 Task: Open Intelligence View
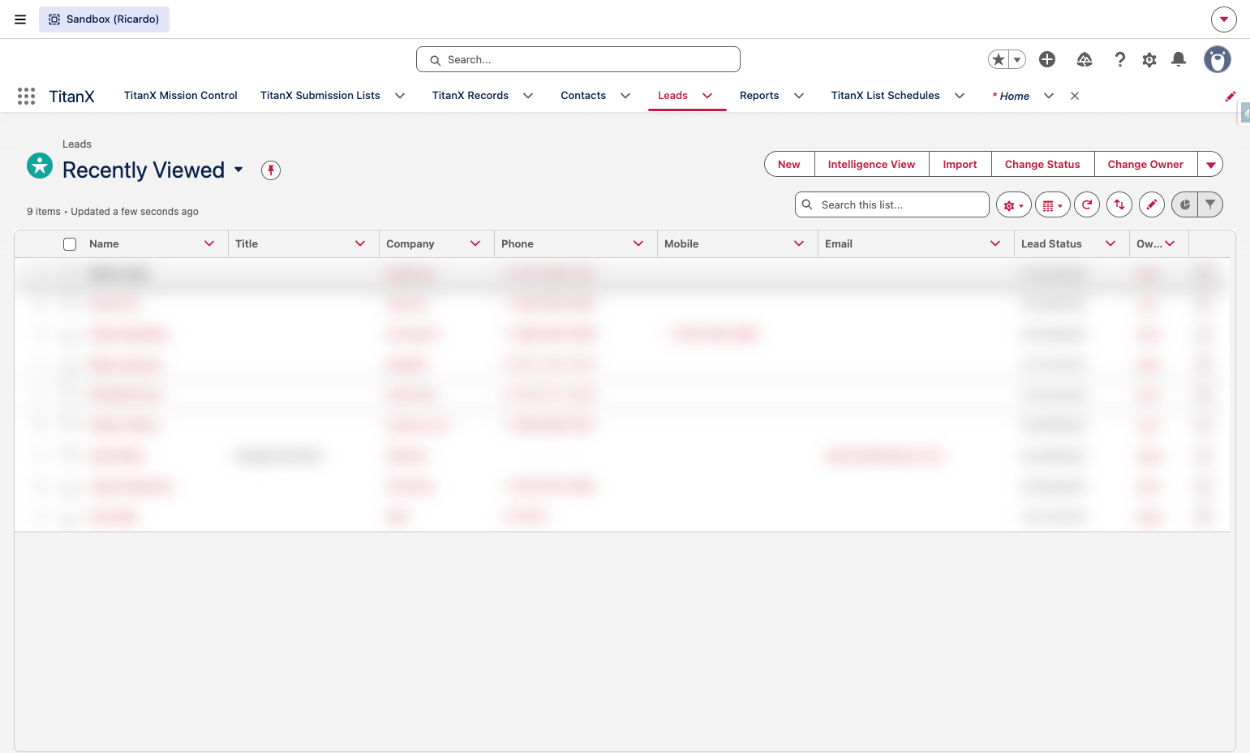click(872, 165)
